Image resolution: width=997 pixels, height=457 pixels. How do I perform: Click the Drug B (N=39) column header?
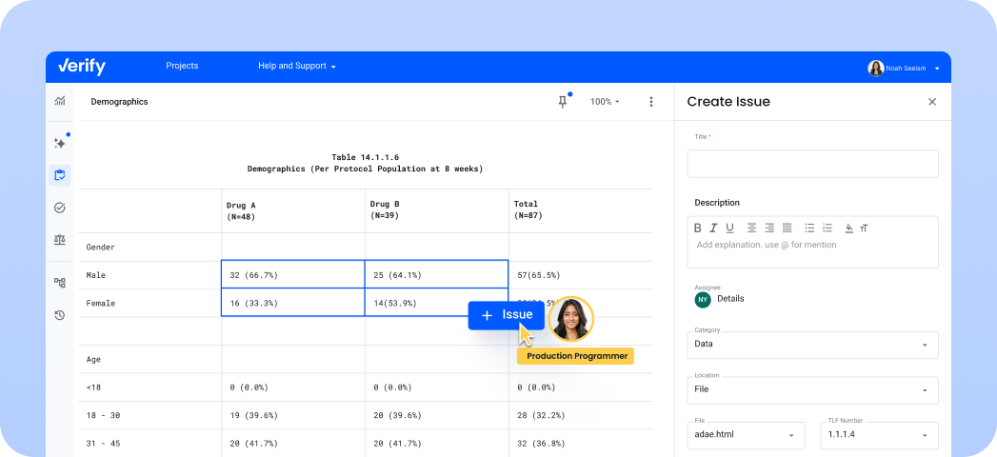(x=437, y=210)
